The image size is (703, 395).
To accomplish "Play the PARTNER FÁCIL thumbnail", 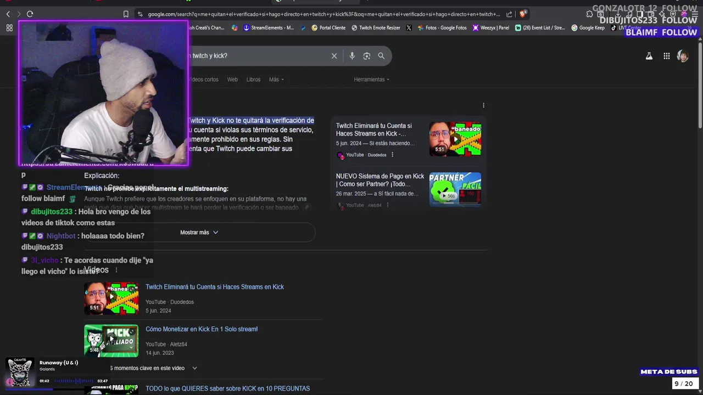I will 455,189.
